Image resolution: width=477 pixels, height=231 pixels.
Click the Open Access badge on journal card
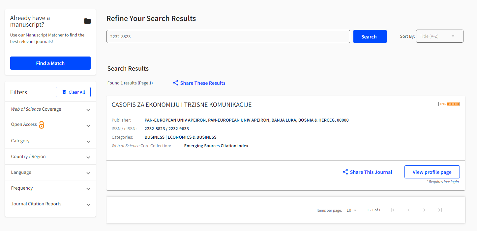tap(449, 104)
